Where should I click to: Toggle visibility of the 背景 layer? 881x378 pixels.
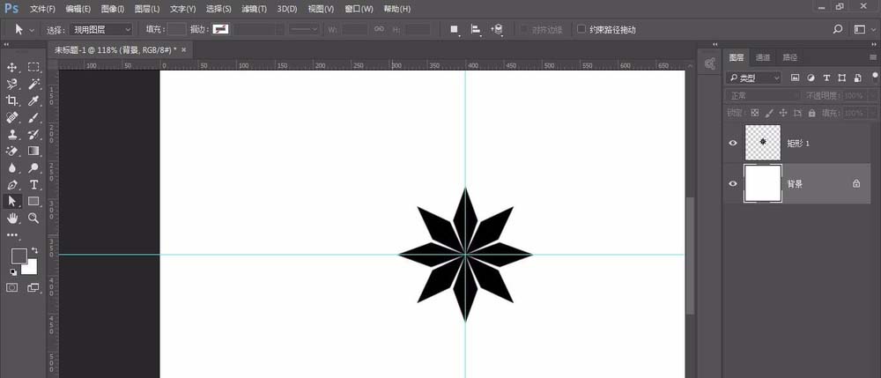pyautogui.click(x=733, y=183)
